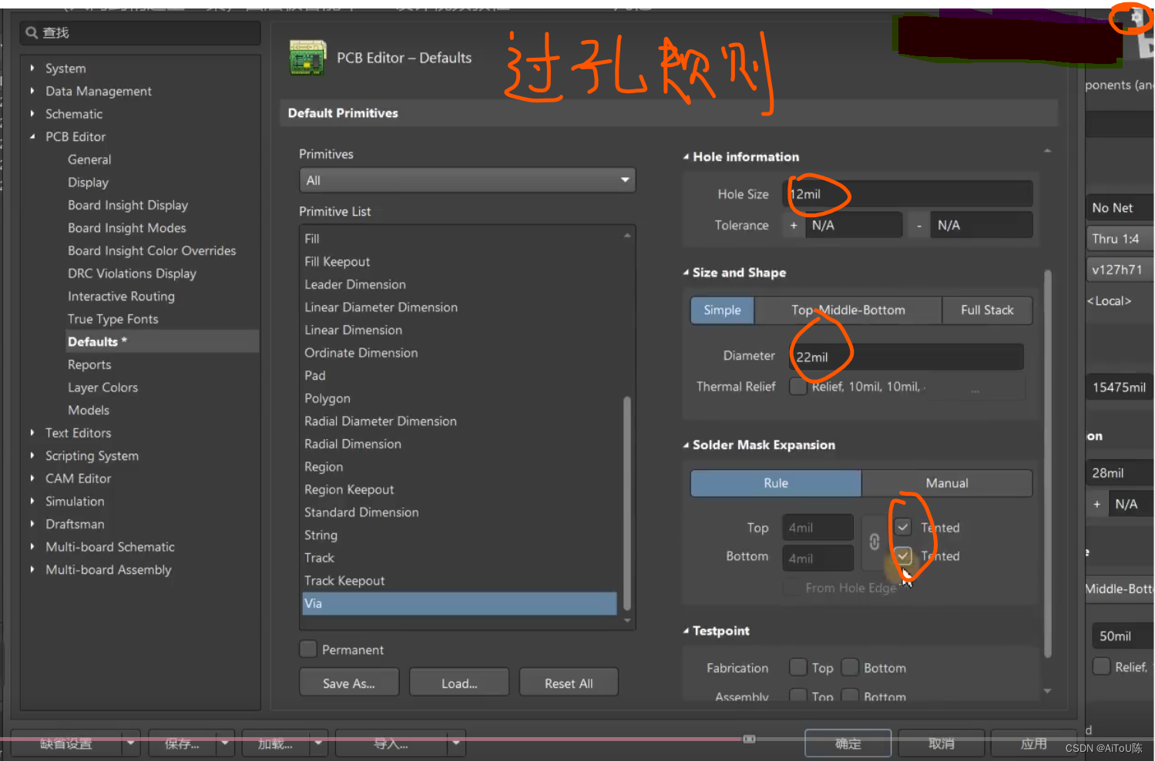Select the Full Stack tab
The width and height of the screenshot is (1155, 761).
click(x=987, y=310)
